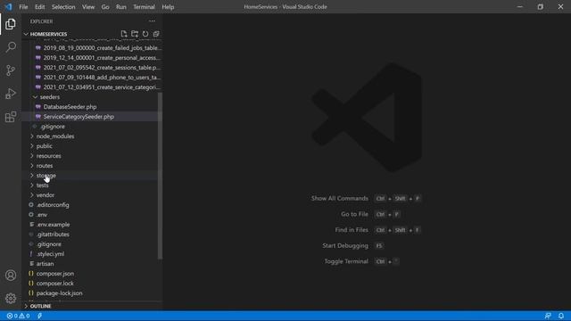Open the Help menu

coord(168,7)
